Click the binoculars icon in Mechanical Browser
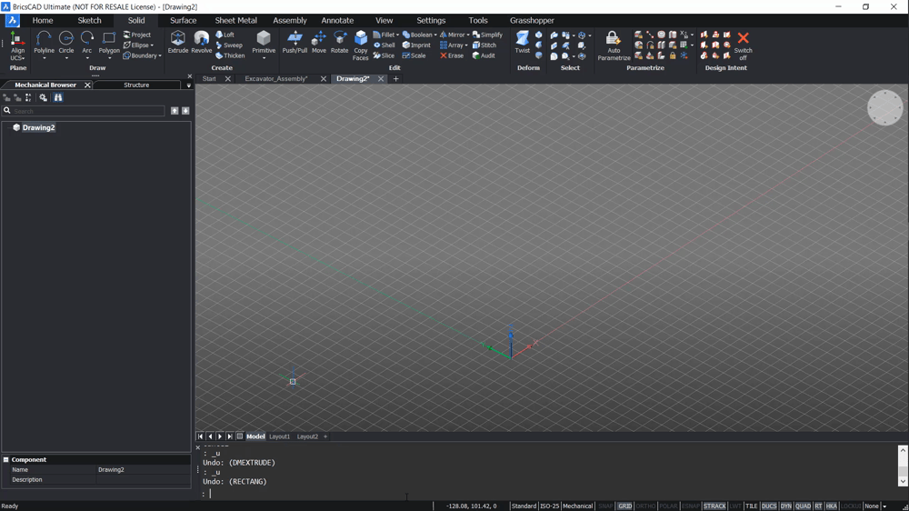909x511 pixels. pos(58,97)
